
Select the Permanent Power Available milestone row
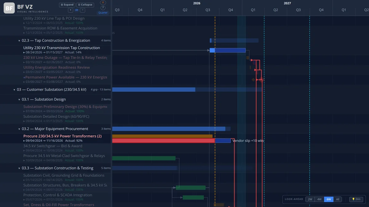pyautogui.click(x=56, y=80)
